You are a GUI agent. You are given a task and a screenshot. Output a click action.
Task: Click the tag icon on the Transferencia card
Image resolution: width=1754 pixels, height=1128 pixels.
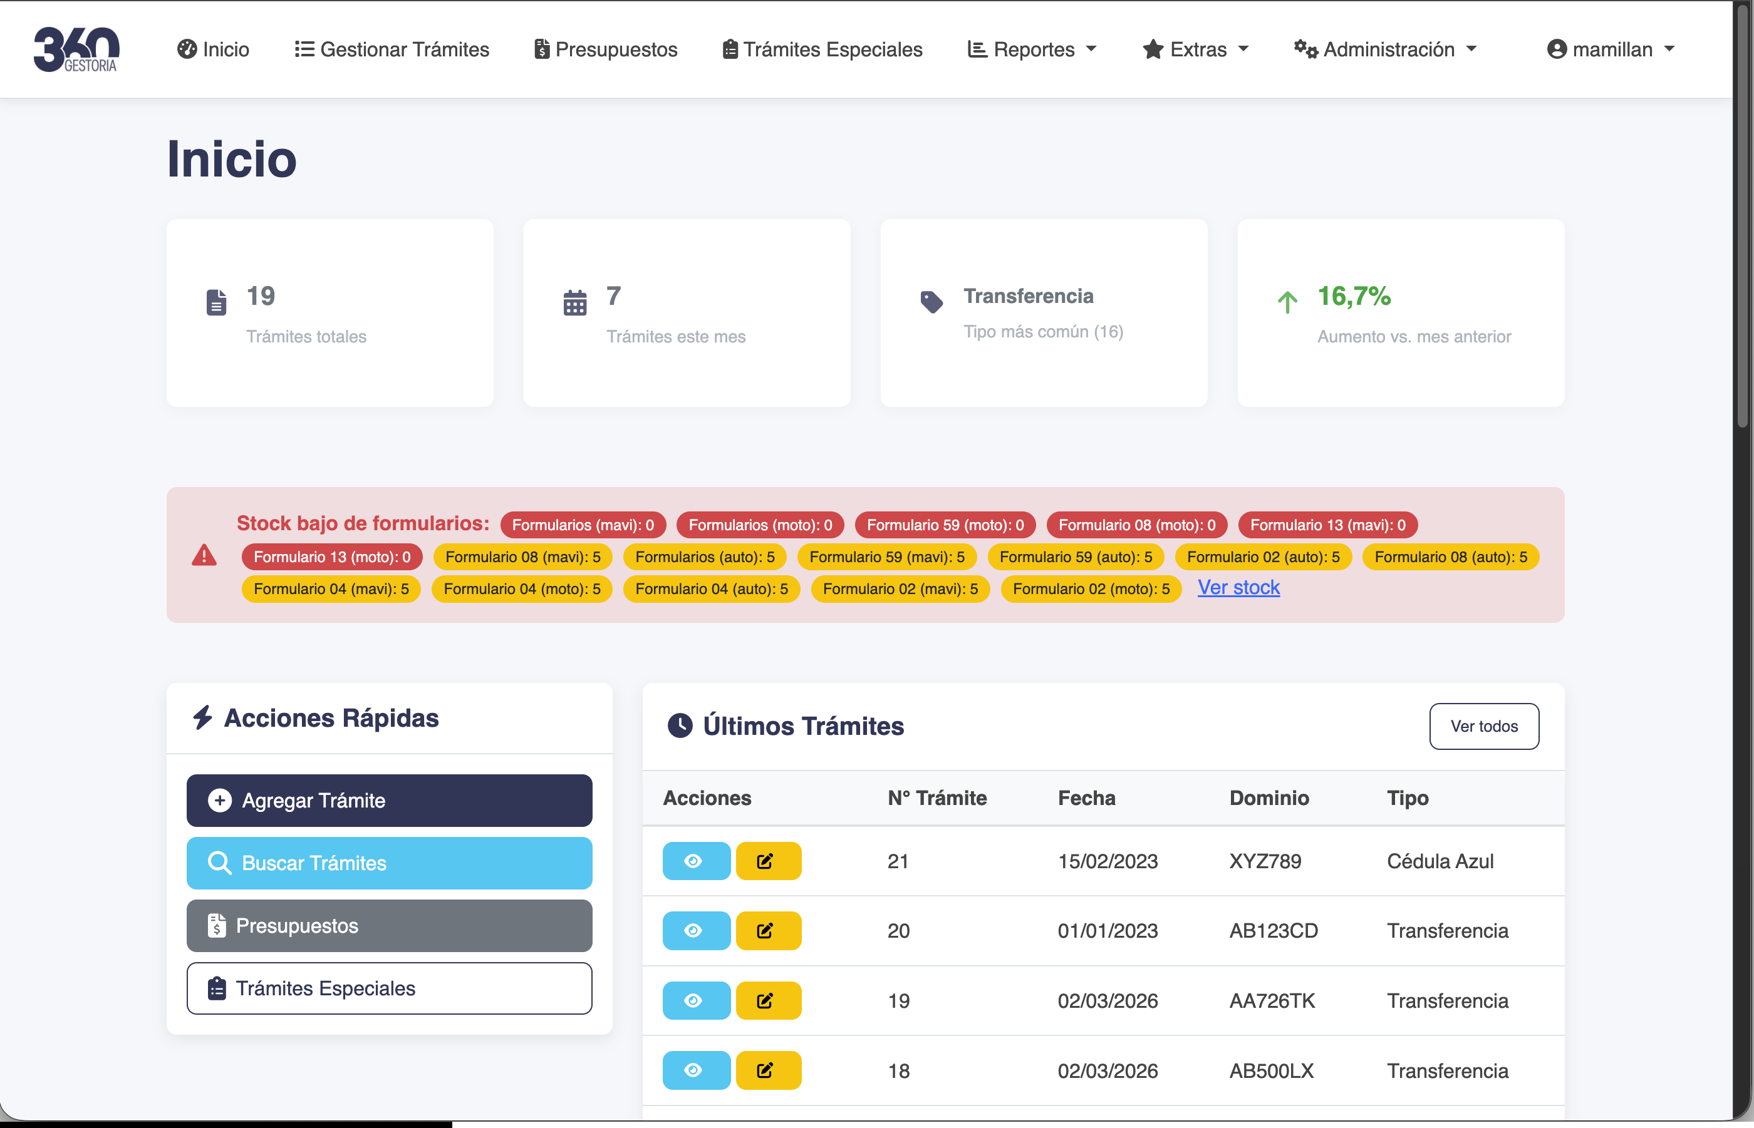pos(931,300)
